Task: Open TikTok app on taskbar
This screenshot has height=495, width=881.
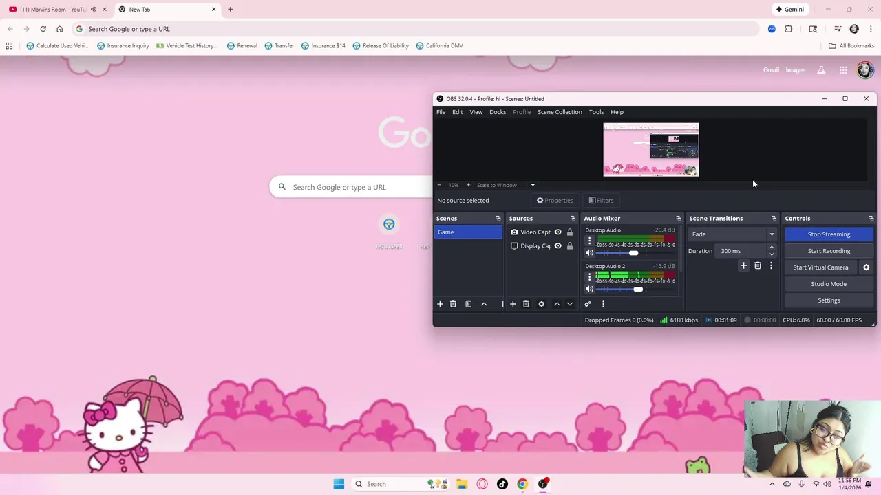Action: [x=502, y=484]
